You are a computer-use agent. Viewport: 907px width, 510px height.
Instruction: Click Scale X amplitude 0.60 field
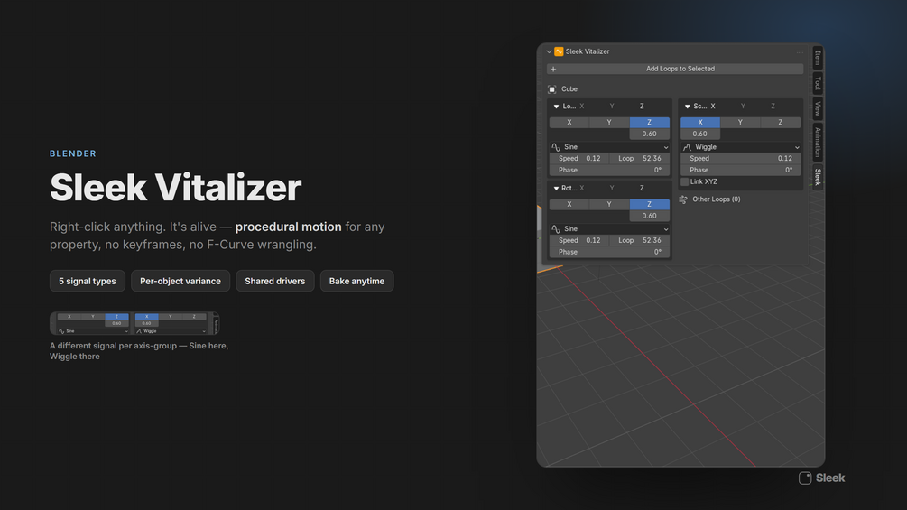pyautogui.click(x=700, y=134)
